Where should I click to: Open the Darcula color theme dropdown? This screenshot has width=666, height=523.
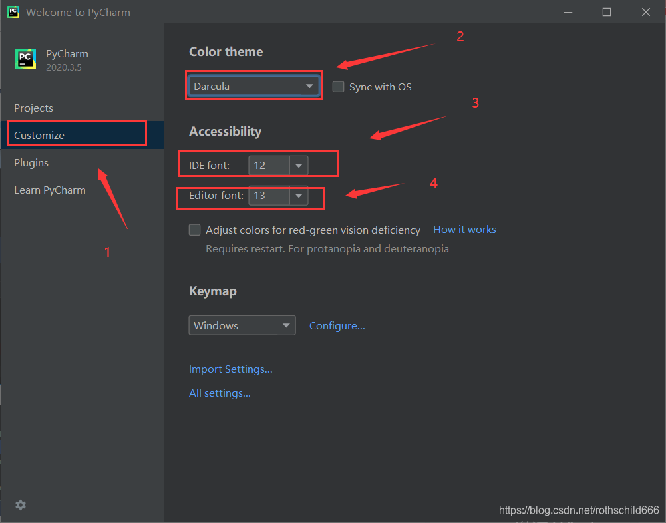[x=253, y=86]
